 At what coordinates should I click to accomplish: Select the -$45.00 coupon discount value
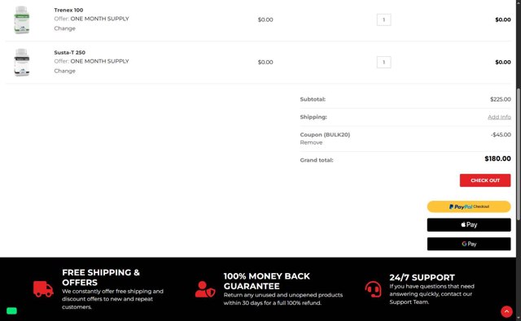click(501, 135)
